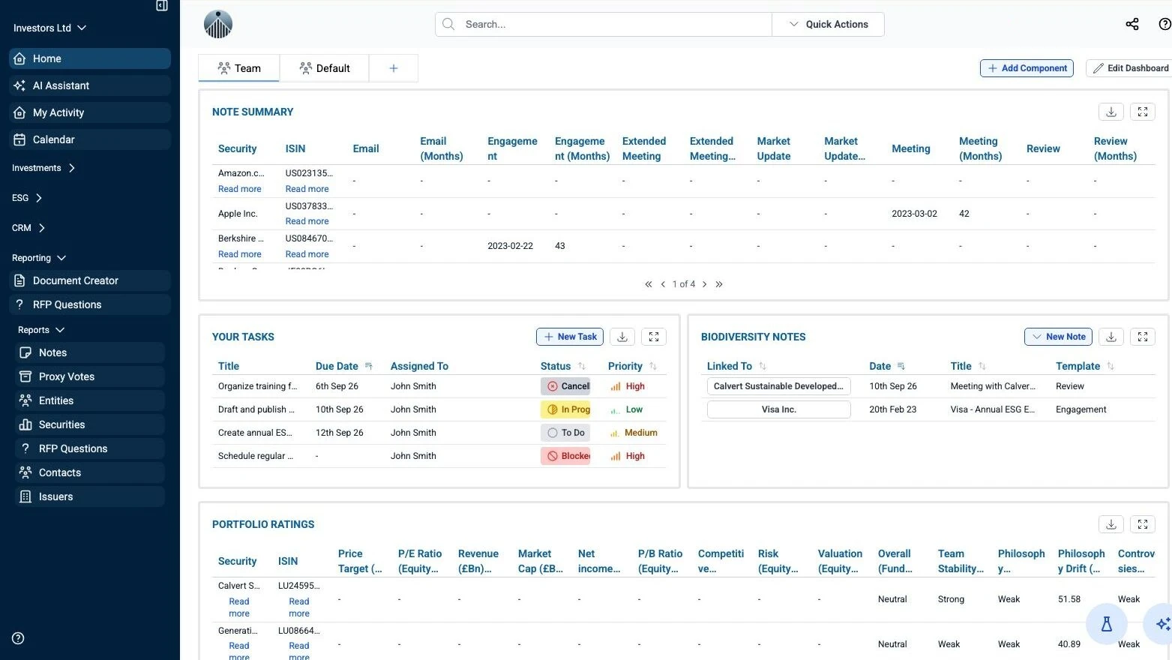The width and height of the screenshot is (1172, 660).
Task: Expand Biodiversity Notes to fullscreen
Action: pyautogui.click(x=1143, y=337)
